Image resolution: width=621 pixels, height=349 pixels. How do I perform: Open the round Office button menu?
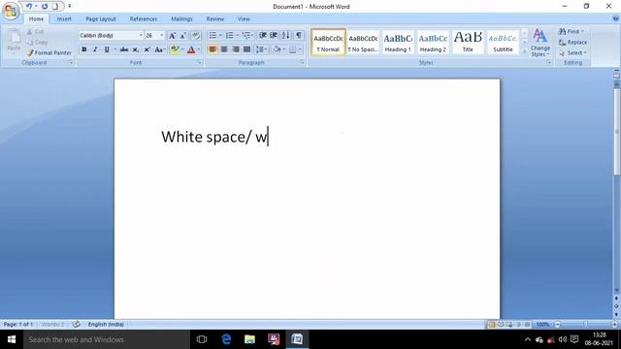coord(11,11)
